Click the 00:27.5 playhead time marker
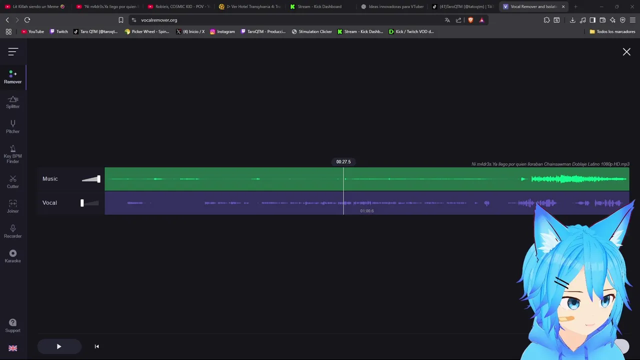Screen dimensions: 640x360 point(343,162)
